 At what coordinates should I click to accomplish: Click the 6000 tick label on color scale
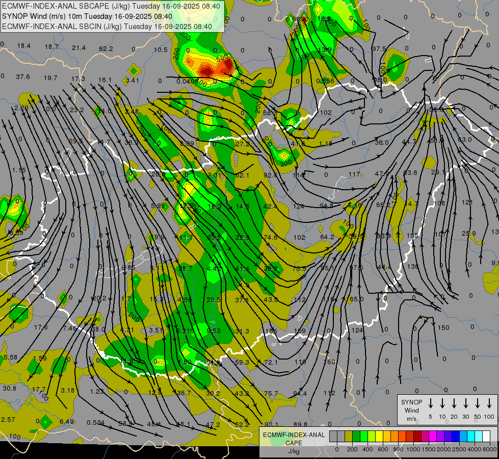tap(490, 450)
